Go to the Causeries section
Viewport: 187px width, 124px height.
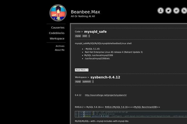[x=58, y=28]
